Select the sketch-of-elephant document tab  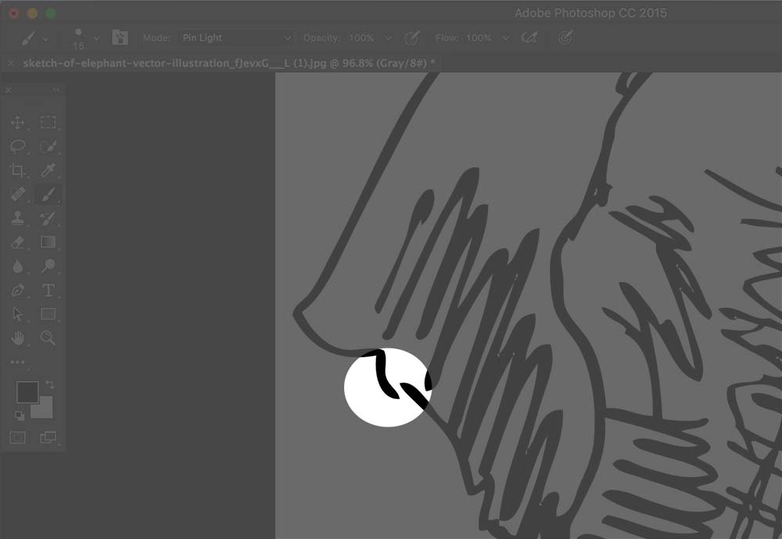(227, 62)
